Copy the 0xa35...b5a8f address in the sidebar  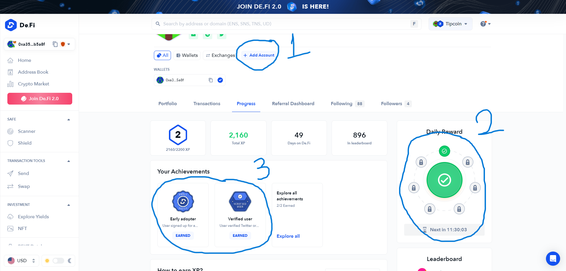click(55, 44)
